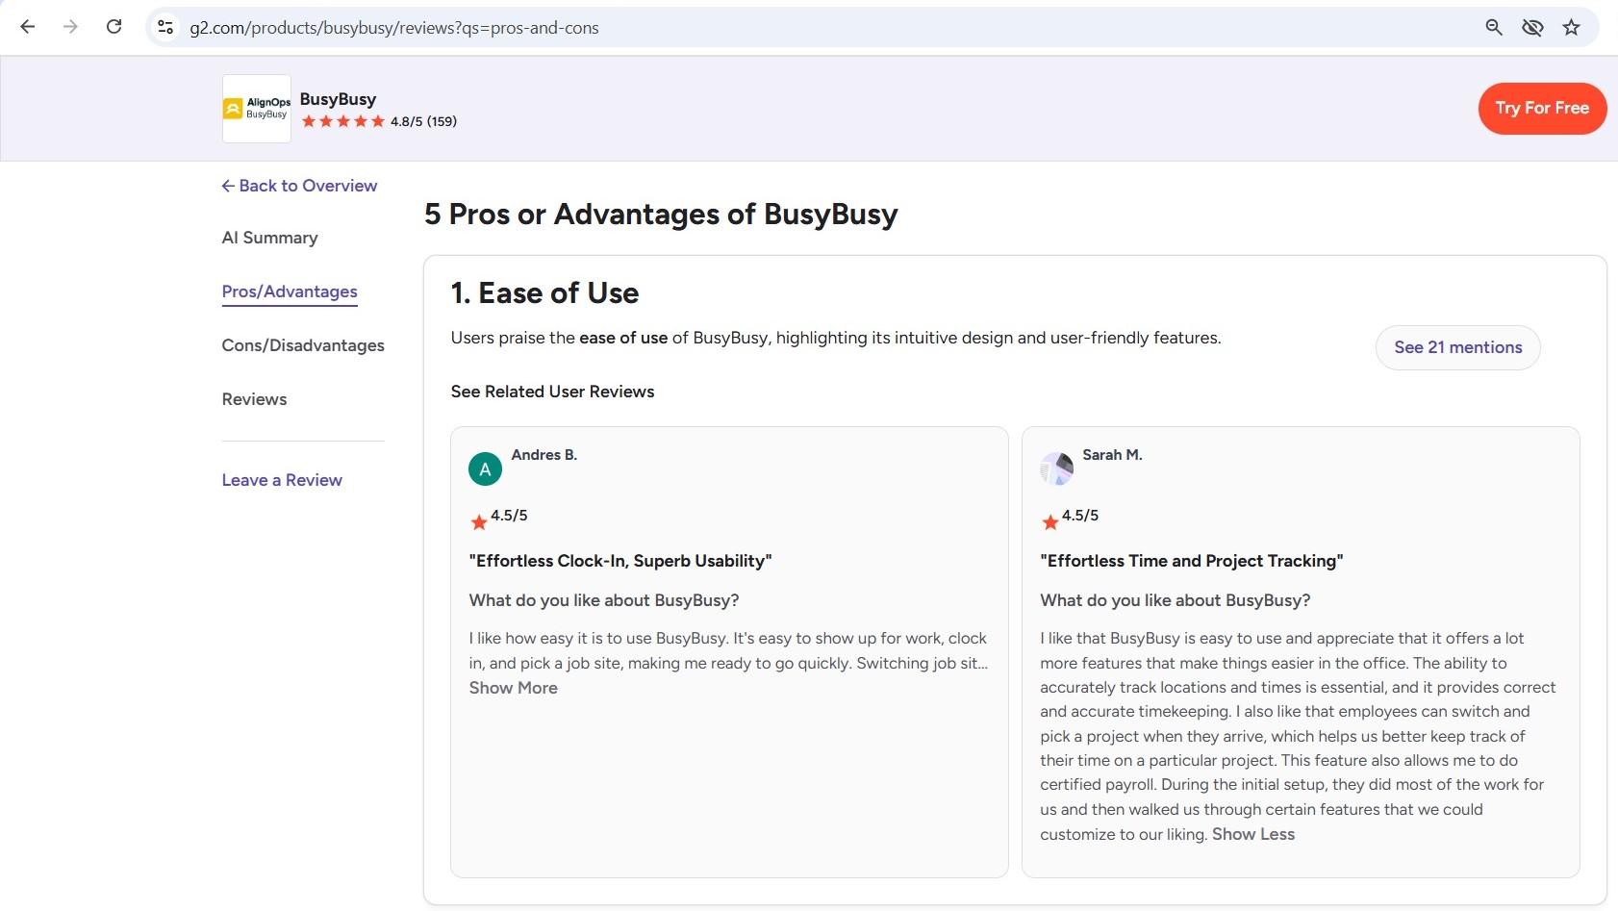Click the BusyBusy product name in header
Viewport: 1618px width, 911px height.
338,99
